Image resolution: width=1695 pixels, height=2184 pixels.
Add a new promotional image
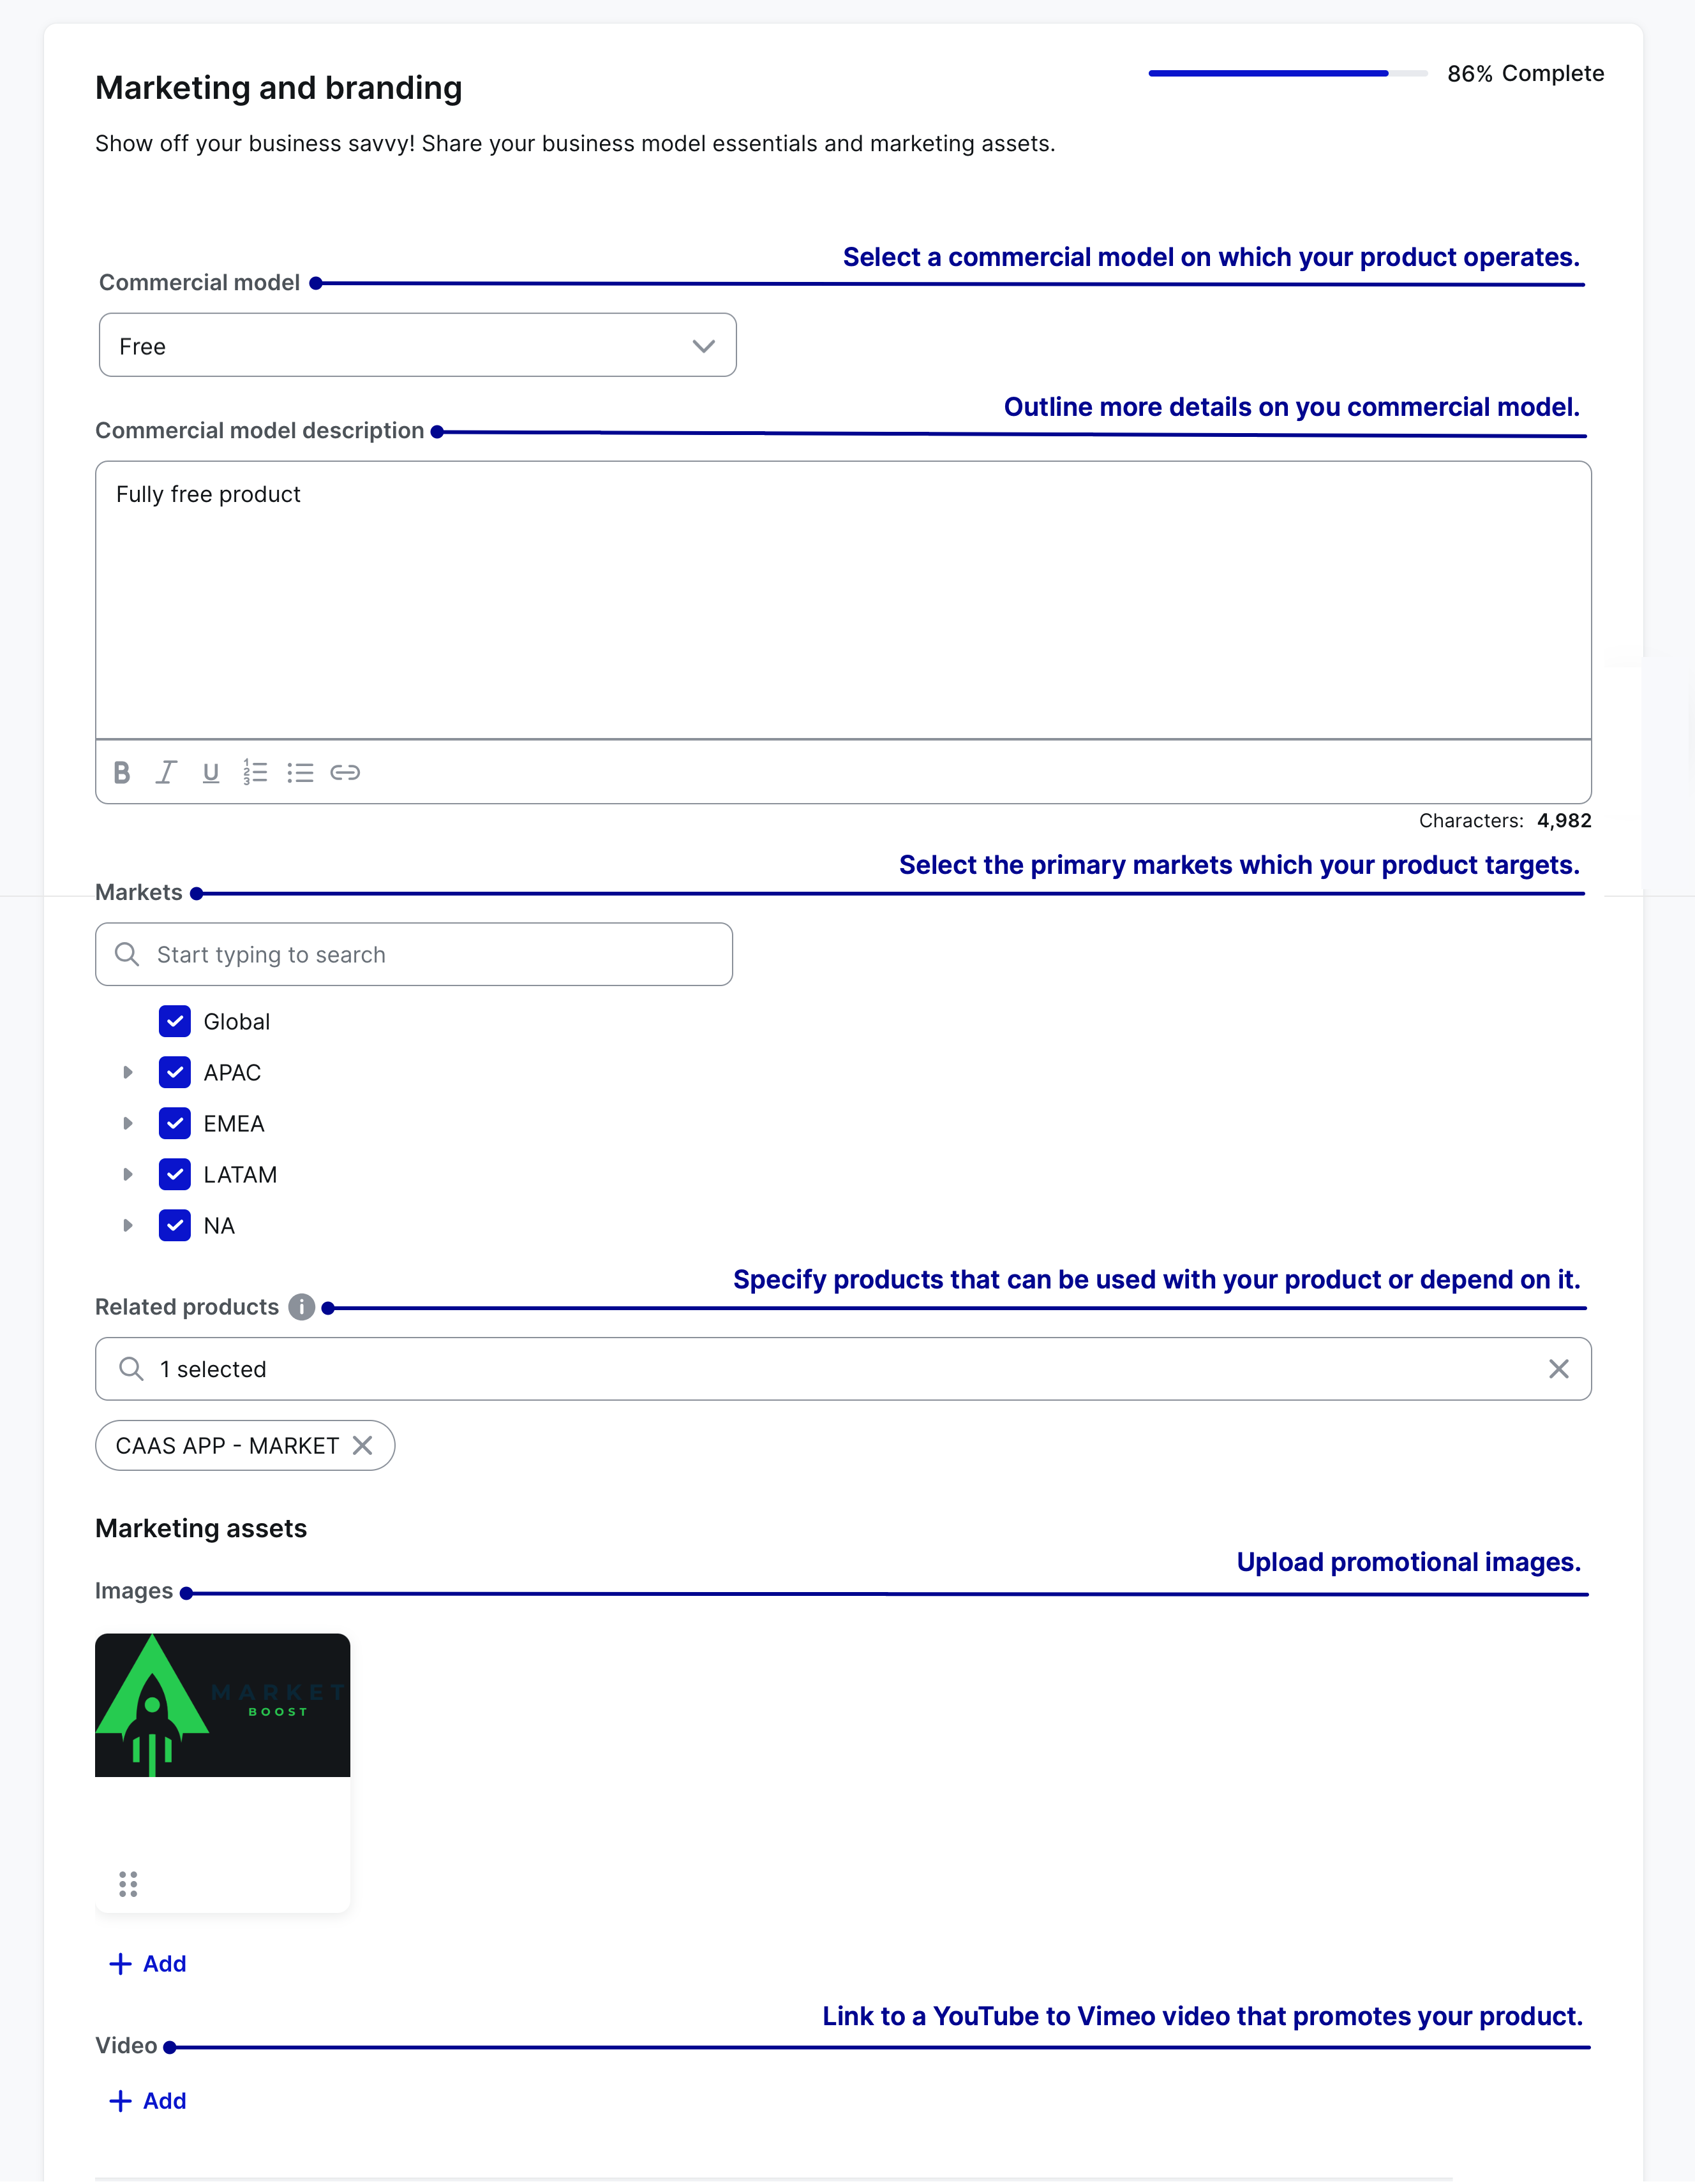click(x=148, y=1964)
